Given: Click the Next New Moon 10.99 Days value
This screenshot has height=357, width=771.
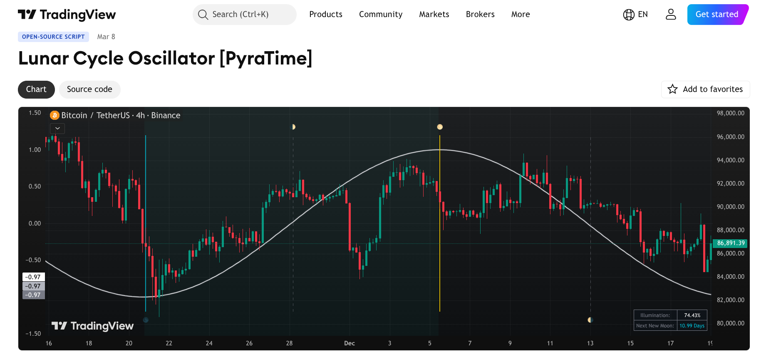Looking at the screenshot, I should (x=692, y=326).
